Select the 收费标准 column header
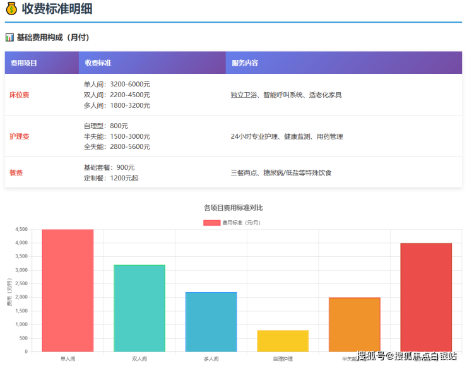 (x=98, y=63)
